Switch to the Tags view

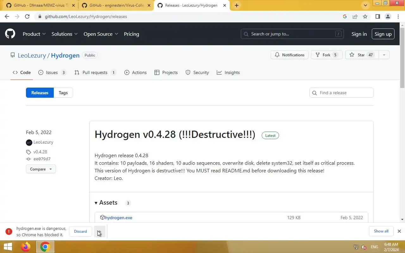(63, 93)
